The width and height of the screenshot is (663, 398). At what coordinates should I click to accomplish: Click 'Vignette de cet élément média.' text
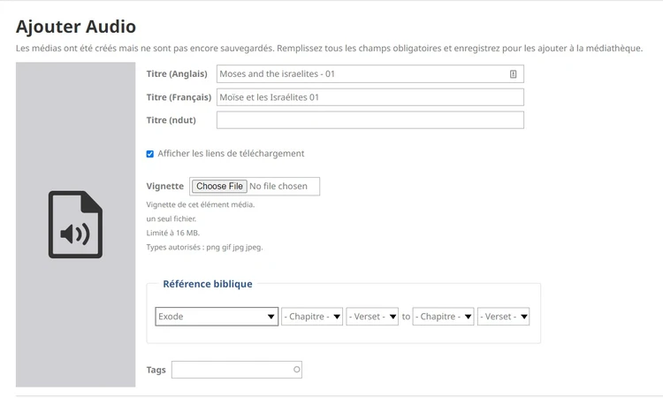[201, 204]
